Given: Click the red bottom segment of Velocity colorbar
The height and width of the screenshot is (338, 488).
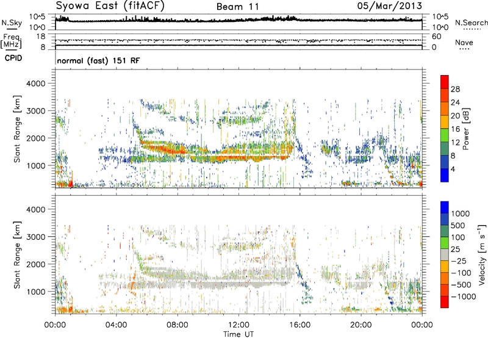Looking at the screenshot, I should point(445,302).
